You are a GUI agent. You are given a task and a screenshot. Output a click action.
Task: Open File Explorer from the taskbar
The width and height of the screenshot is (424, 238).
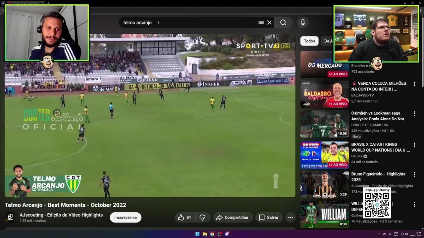point(205,234)
